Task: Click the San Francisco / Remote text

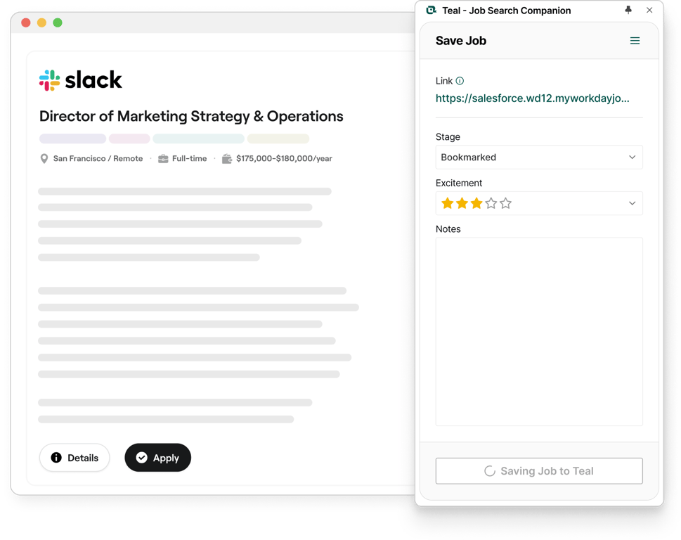Action: [x=98, y=159]
